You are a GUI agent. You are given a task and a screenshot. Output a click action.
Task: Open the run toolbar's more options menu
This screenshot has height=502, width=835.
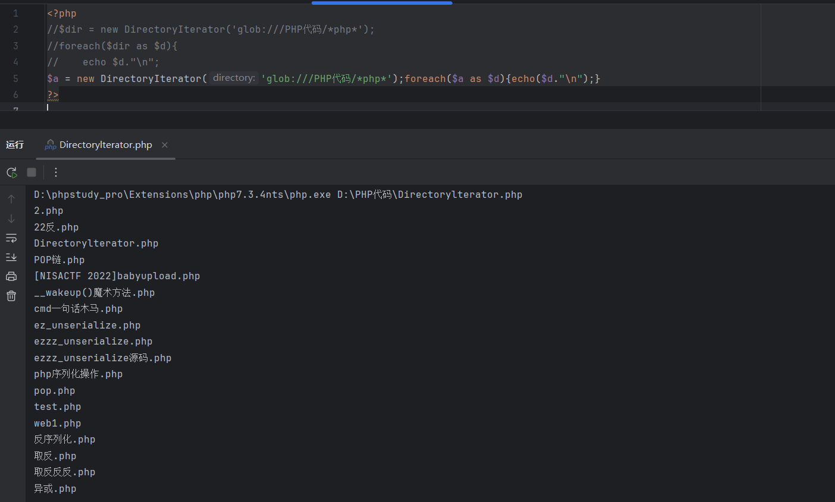click(x=56, y=172)
